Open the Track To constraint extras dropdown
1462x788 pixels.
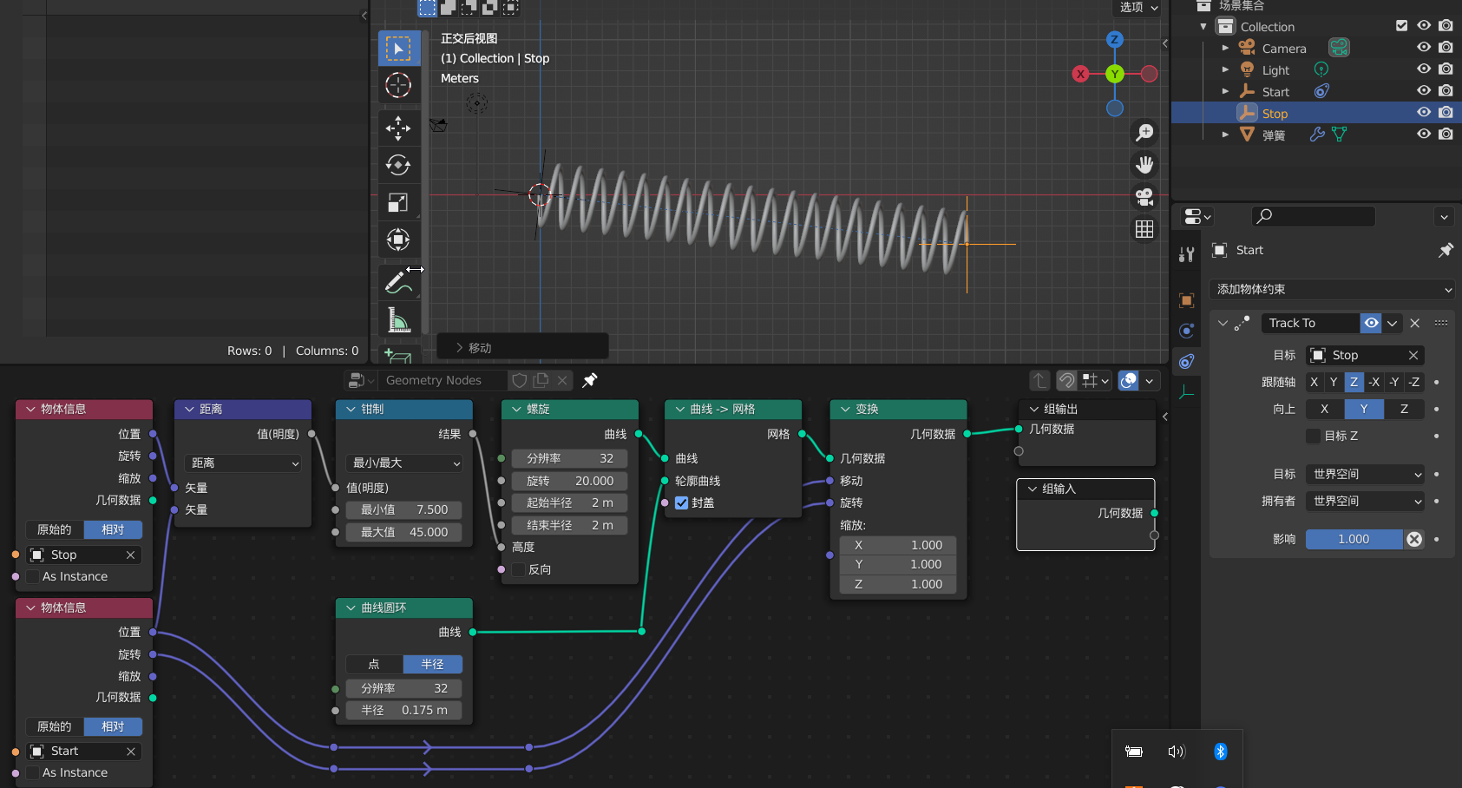pyautogui.click(x=1393, y=323)
